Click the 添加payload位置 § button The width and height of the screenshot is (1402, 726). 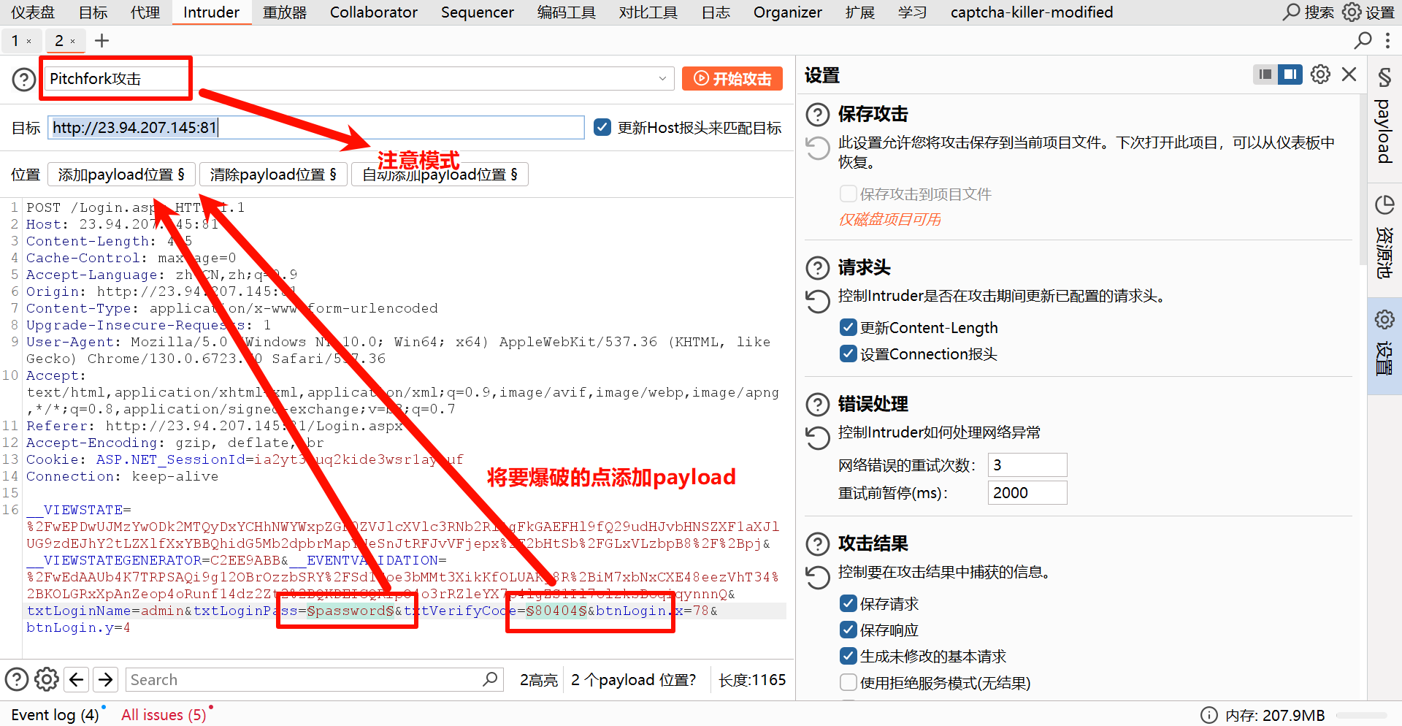click(121, 175)
